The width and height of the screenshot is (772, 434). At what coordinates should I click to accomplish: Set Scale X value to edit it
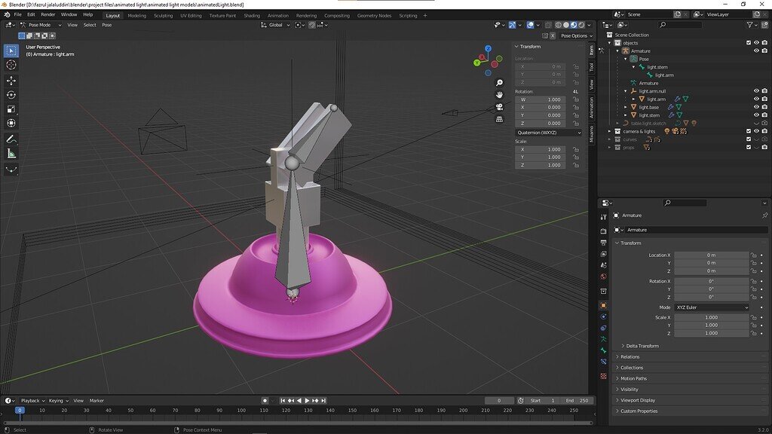pyautogui.click(x=713, y=316)
